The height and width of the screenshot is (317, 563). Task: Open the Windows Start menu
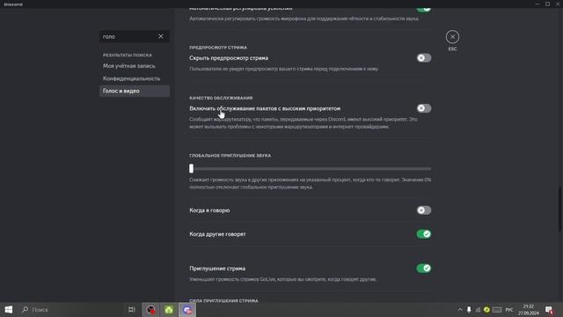[9, 309]
